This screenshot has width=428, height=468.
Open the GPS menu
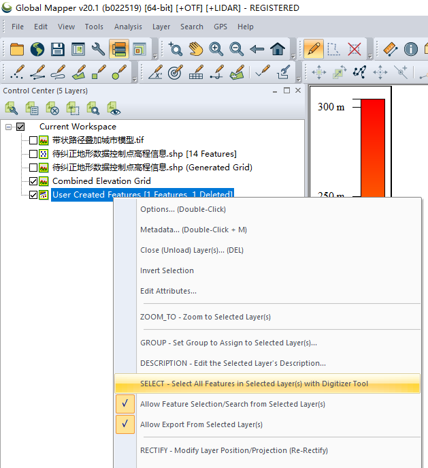[x=220, y=27]
